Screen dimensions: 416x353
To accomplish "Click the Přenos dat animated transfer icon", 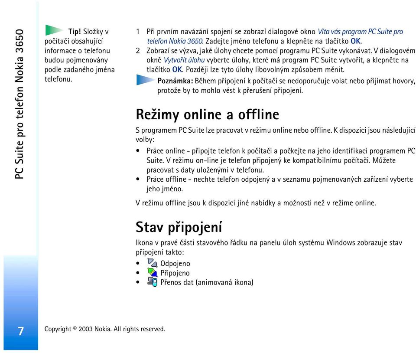I will [x=152, y=281].
